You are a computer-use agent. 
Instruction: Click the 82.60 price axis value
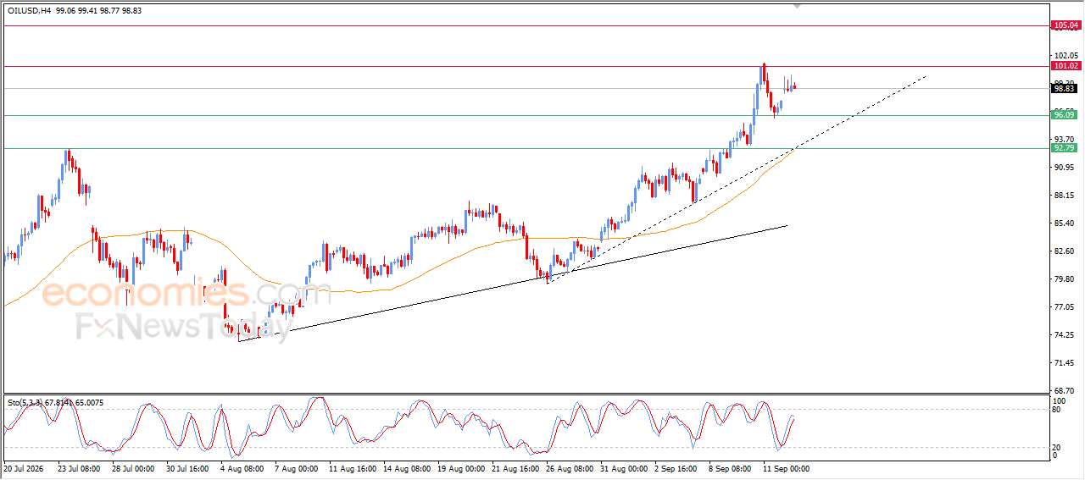coord(1064,251)
